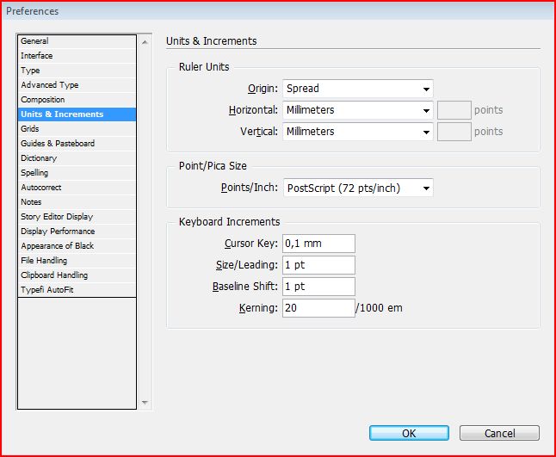Expand the Points/Inch PostScript dropdown
The height and width of the screenshot is (457, 556).
(358, 188)
